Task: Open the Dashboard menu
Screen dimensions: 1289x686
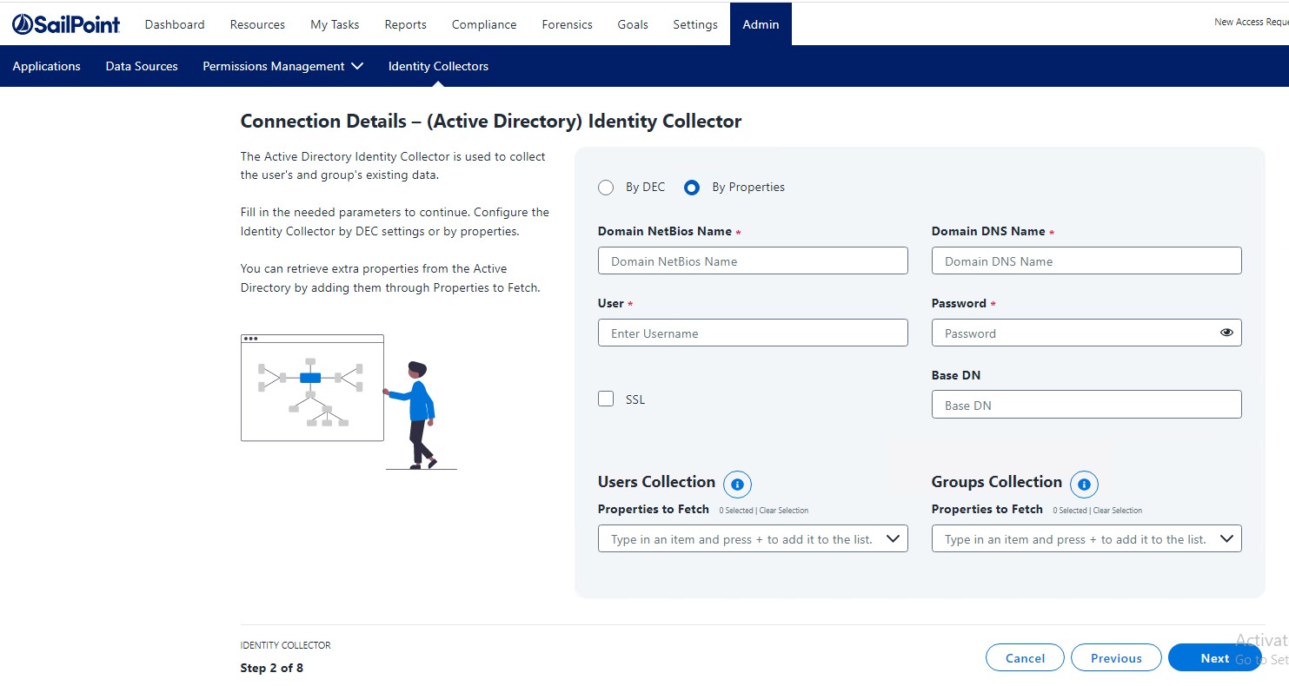Action: click(x=175, y=24)
